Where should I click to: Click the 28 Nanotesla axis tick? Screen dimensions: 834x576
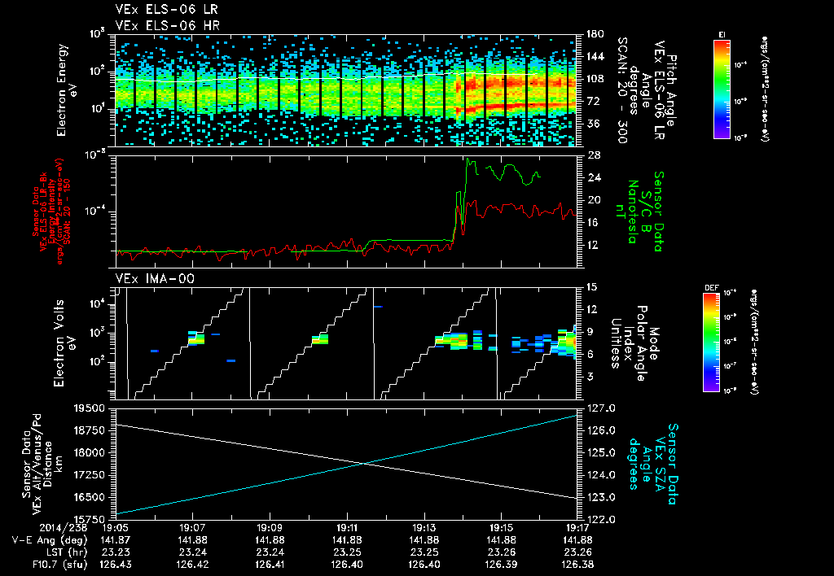pos(595,155)
